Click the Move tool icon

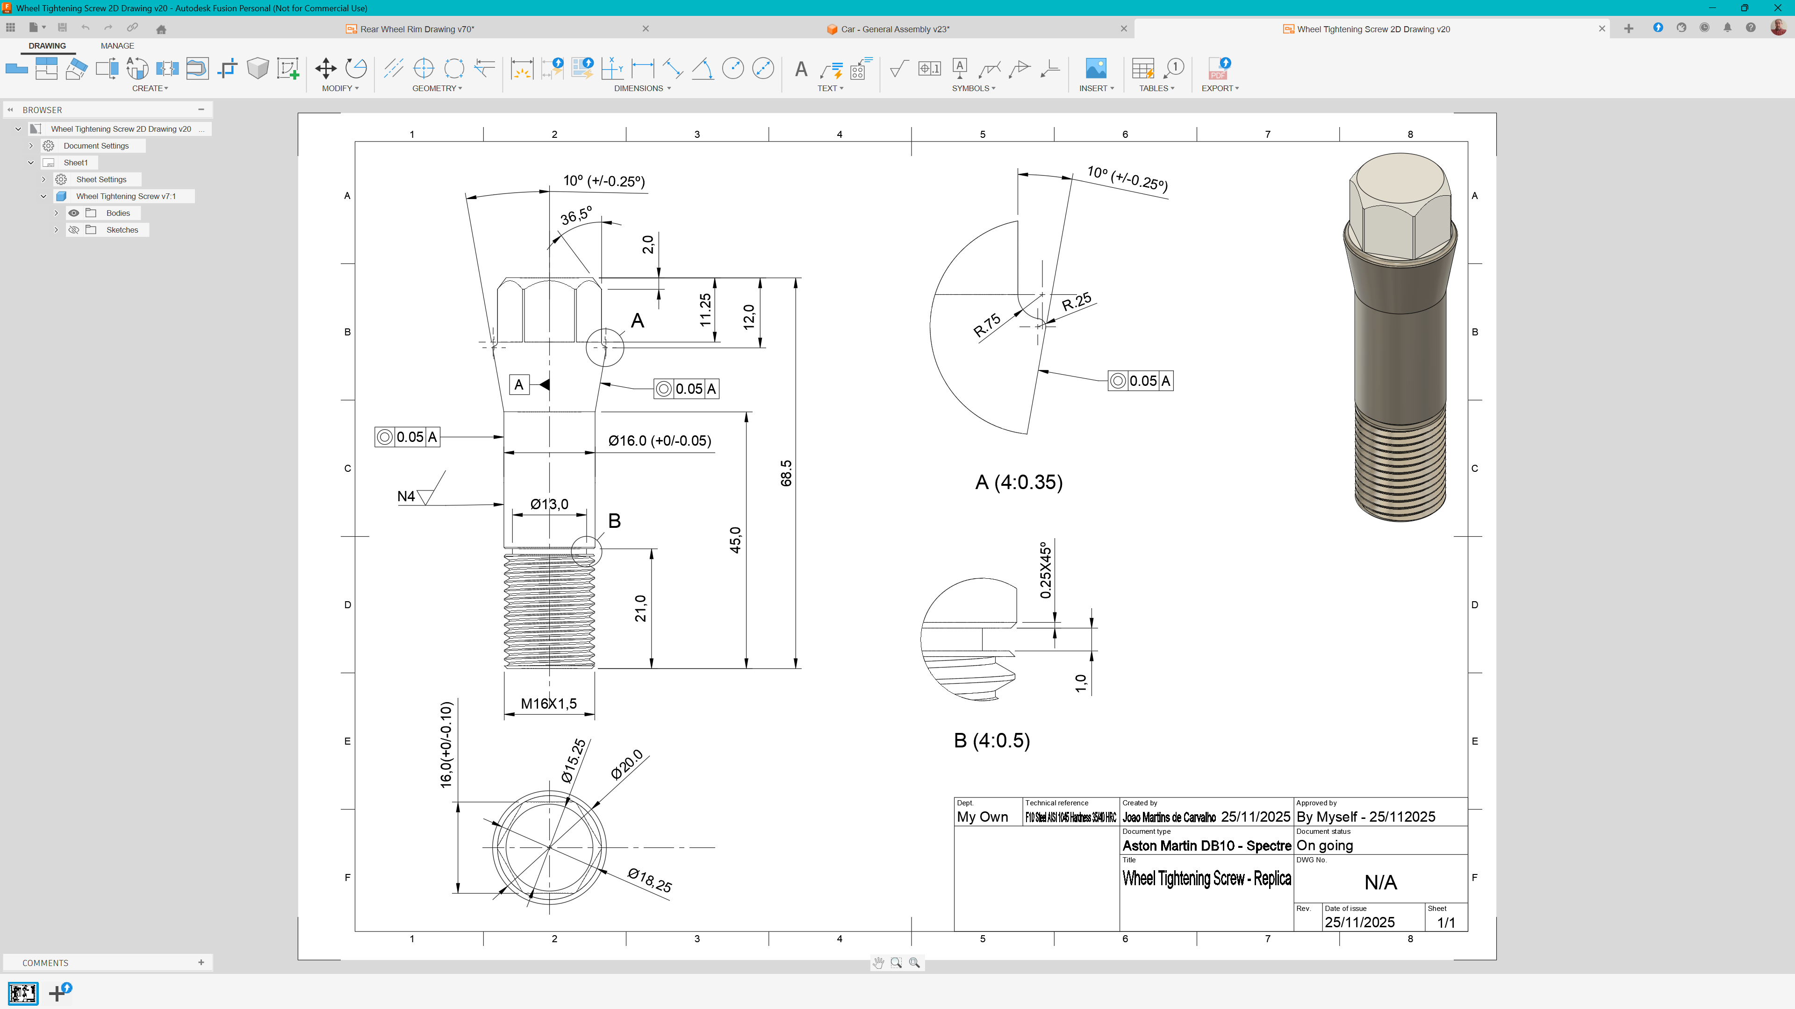(x=325, y=68)
